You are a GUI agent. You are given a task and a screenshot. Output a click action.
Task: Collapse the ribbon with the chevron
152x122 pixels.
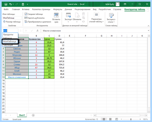[148, 26]
